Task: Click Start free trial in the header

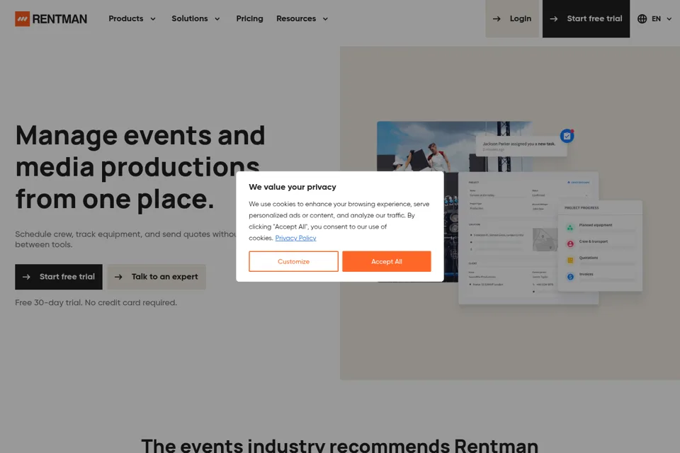Action: click(x=586, y=18)
